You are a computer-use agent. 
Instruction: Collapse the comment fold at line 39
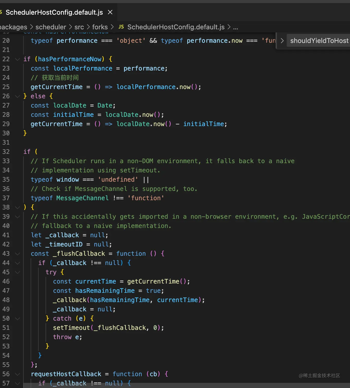tap(17, 217)
